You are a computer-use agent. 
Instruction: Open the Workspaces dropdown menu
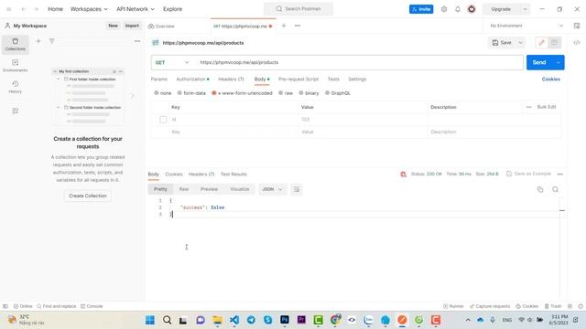[x=89, y=9]
